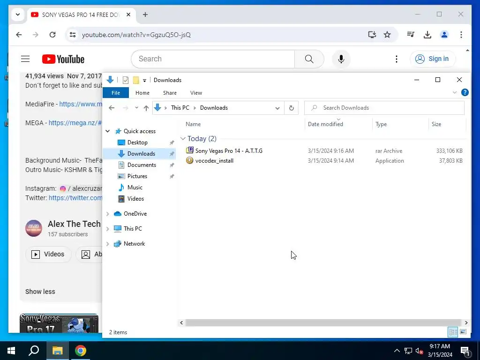Expand the Network tree node
Viewport: 480px width, 360px height.
pos(108,244)
